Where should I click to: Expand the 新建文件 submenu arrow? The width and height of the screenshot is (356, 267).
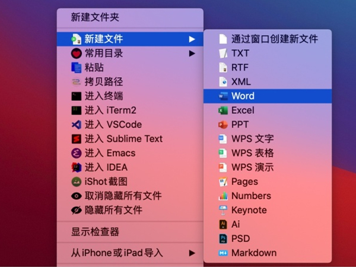tap(192, 39)
